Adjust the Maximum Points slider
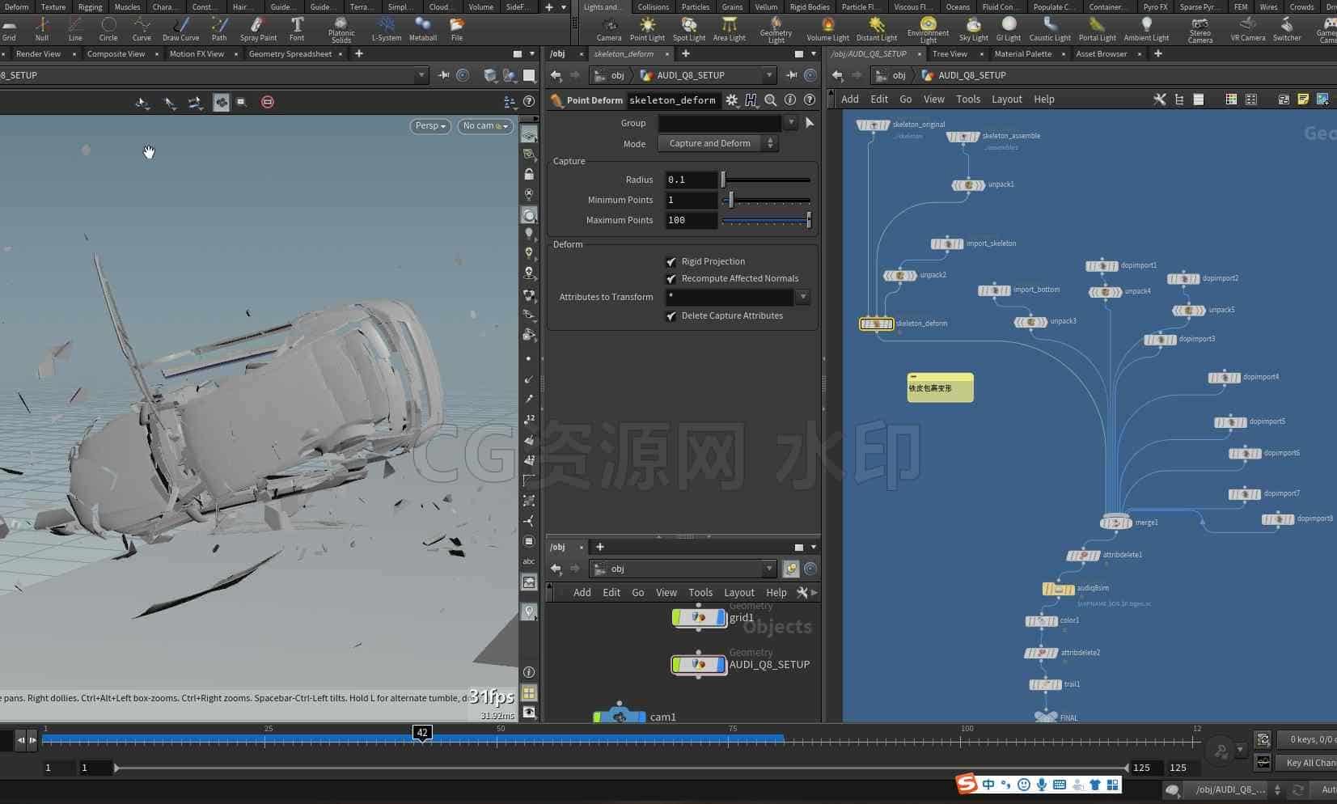The width and height of the screenshot is (1337, 804). coord(765,220)
